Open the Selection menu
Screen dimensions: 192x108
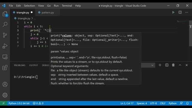(29, 6)
